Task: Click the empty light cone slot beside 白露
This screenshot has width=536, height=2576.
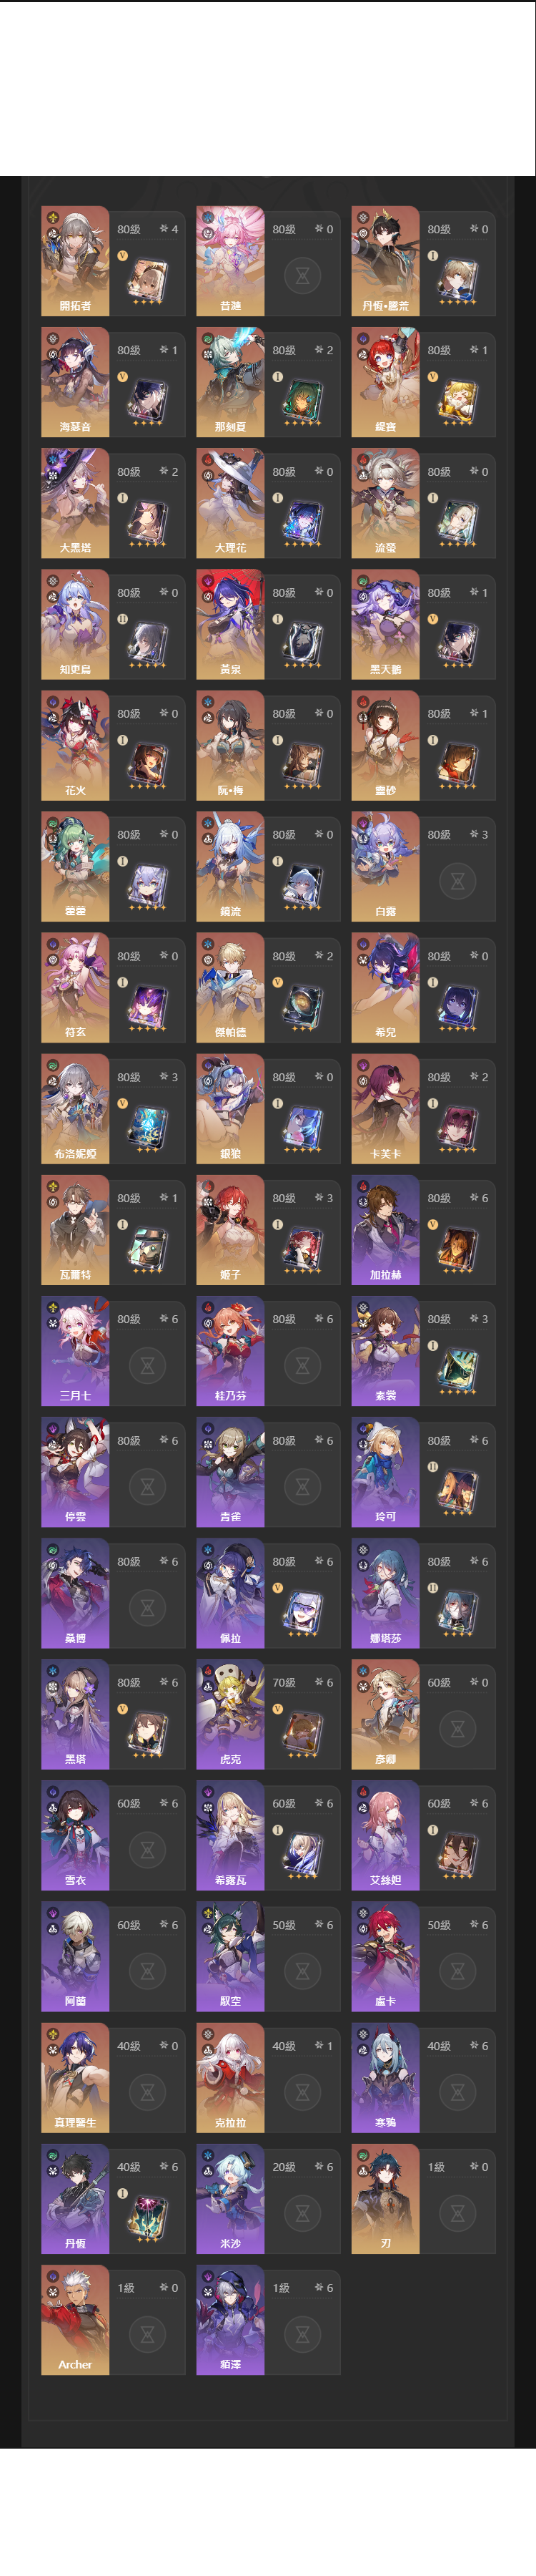Action: tap(458, 880)
